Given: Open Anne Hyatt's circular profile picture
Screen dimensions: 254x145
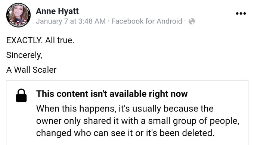Looking at the screenshot, I should tap(18, 15).
